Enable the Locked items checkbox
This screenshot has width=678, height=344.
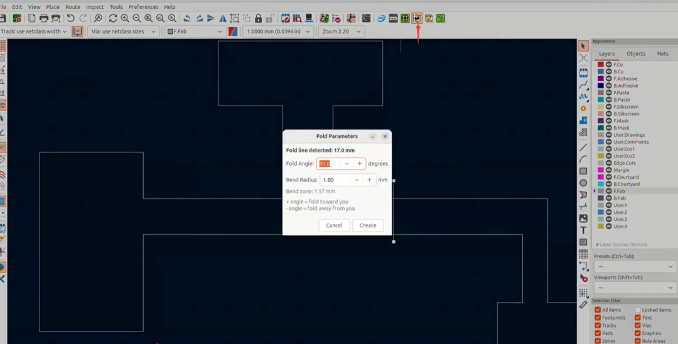click(638, 310)
